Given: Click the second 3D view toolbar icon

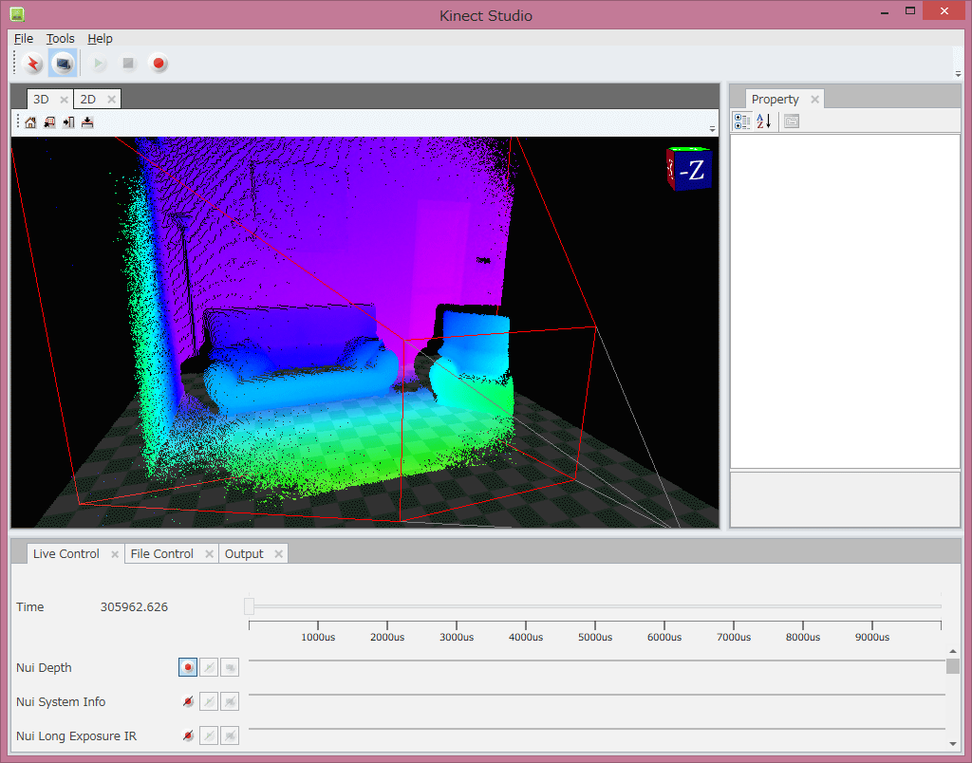Looking at the screenshot, I should 49,122.
